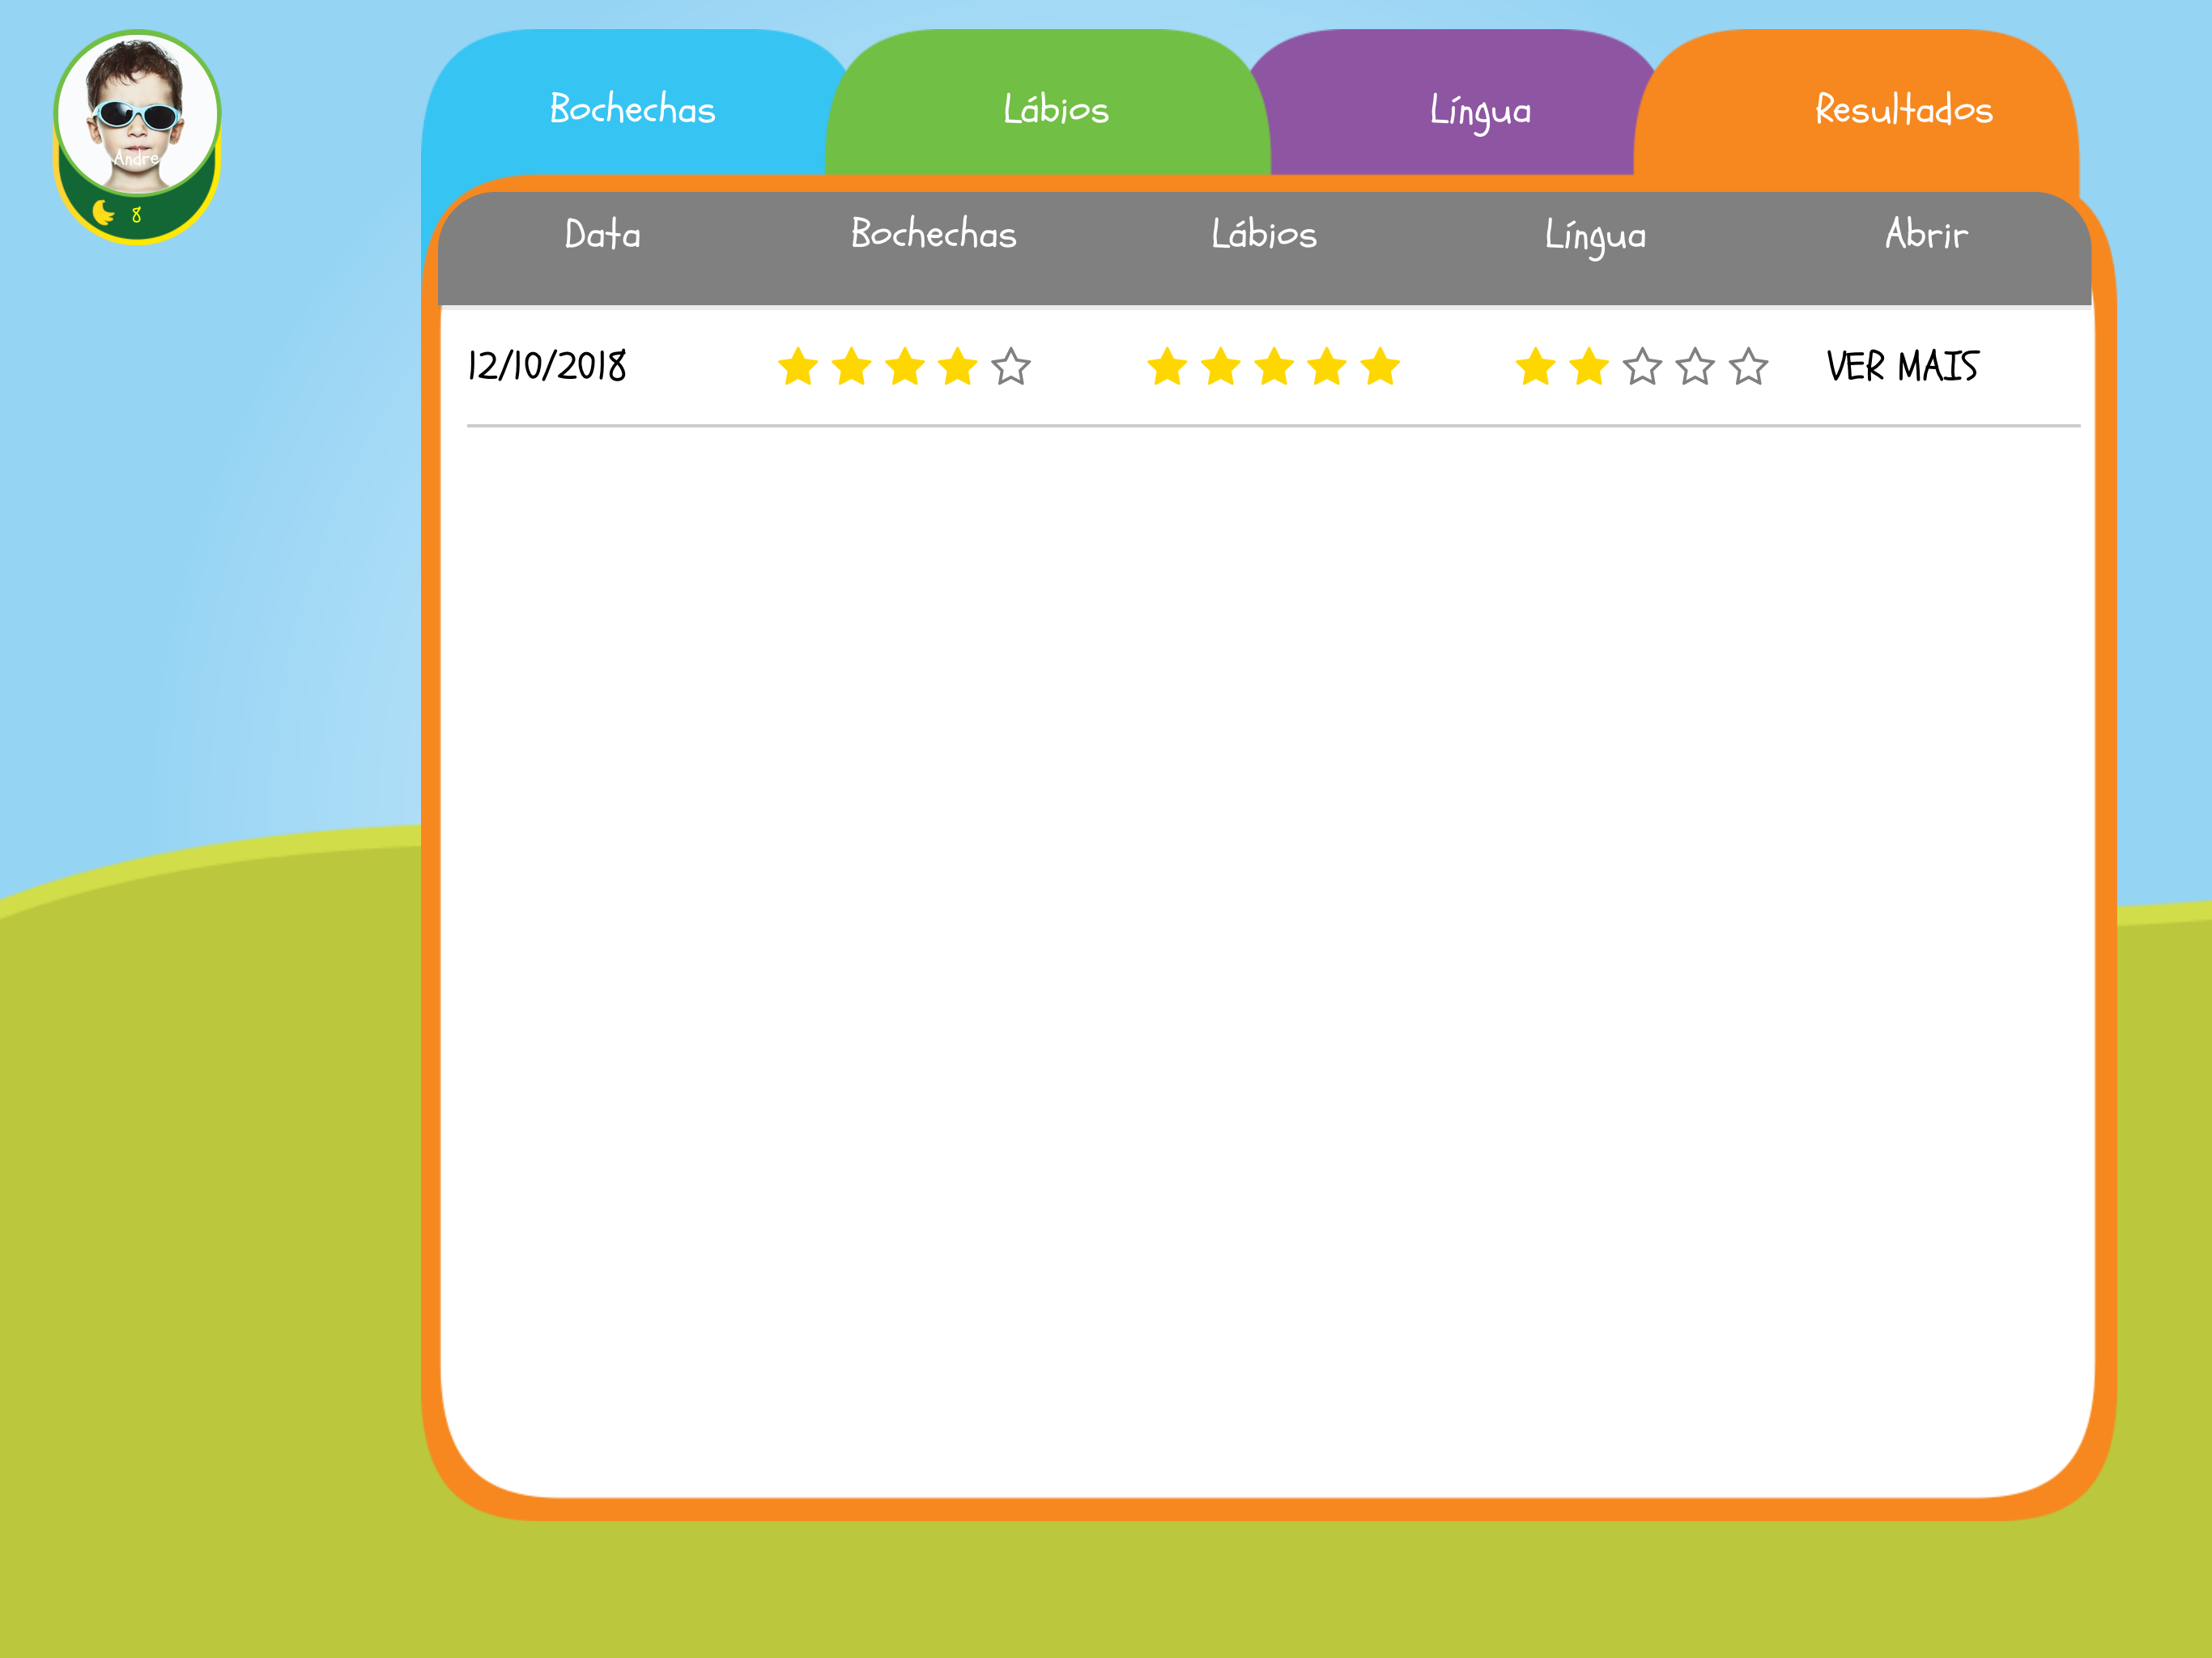Click the fifth filled Lábios star

pyautogui.click(x=1380, y=366)
